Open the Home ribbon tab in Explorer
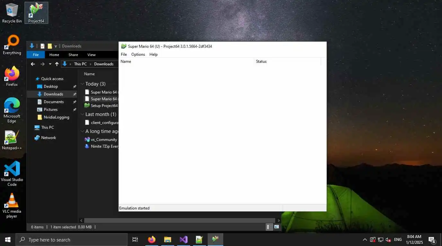442x246 pixels. click(x=54, y=55)
